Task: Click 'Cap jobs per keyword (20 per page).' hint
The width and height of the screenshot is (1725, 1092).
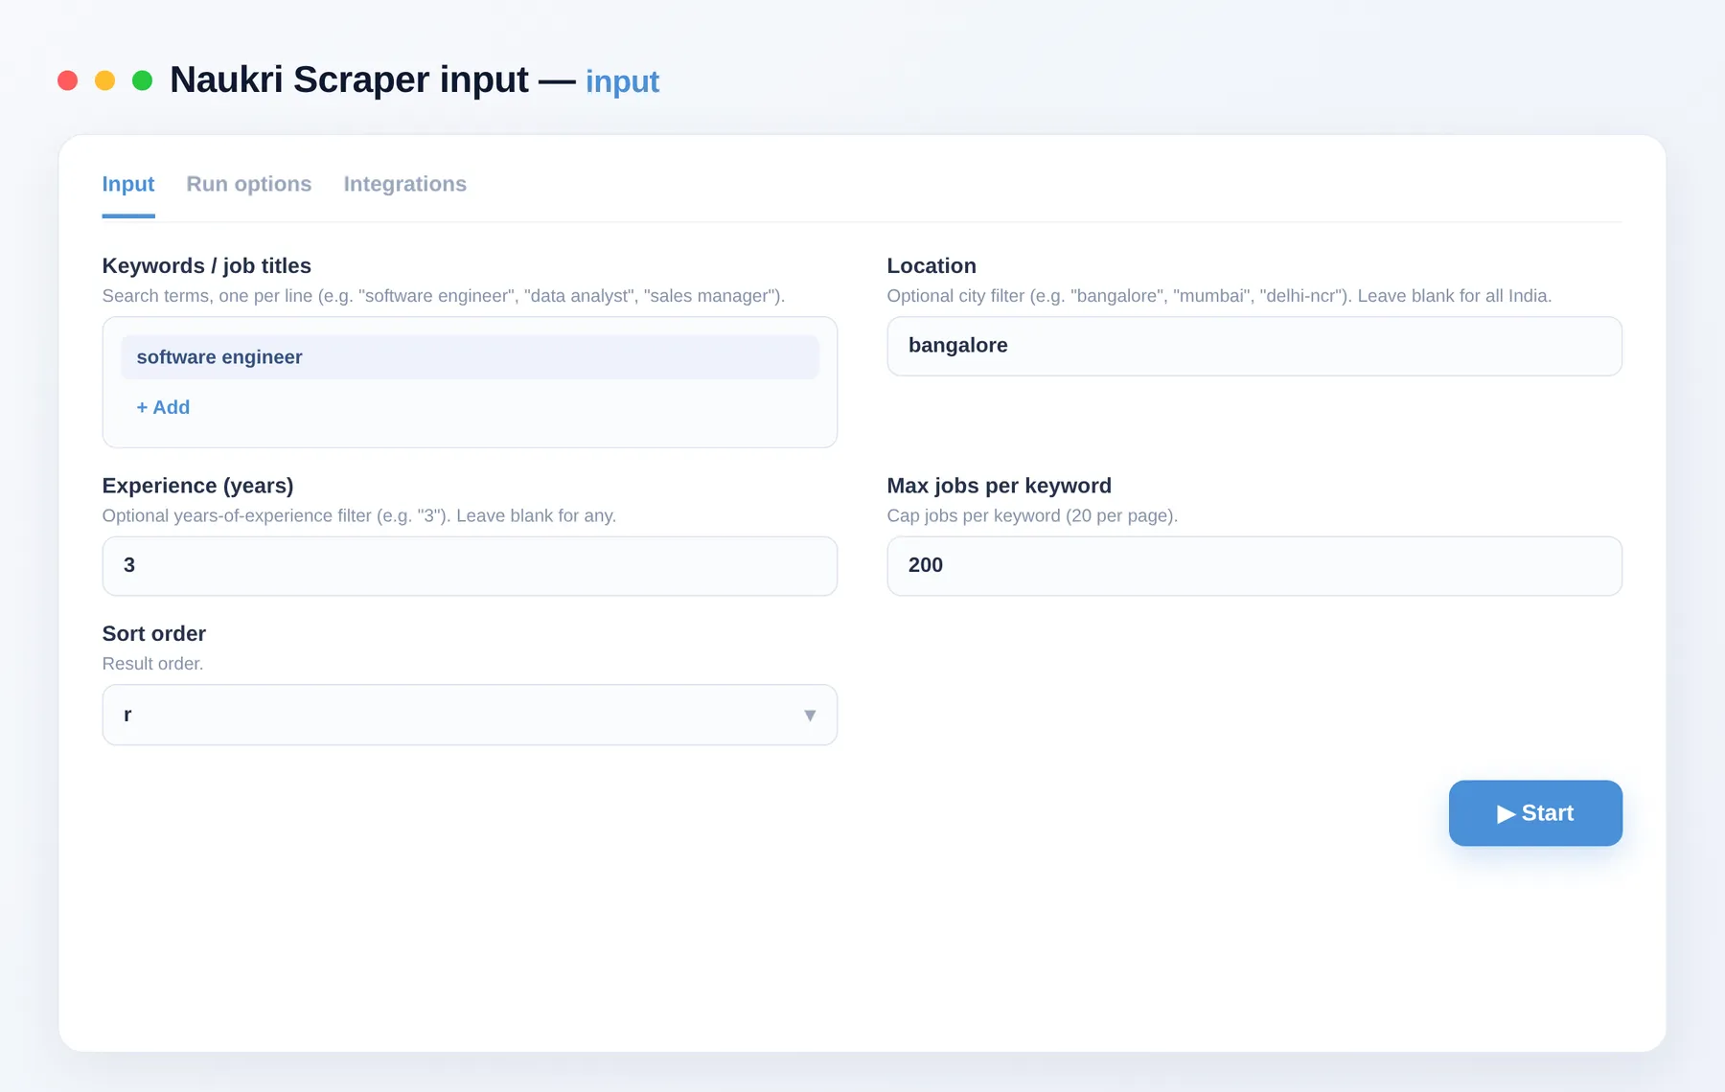Action: point(1032,515)
